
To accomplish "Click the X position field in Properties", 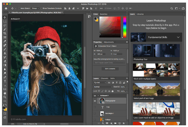I will point(101,54).
